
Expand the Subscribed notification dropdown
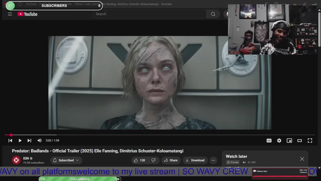pyautogui.click(x=66, y=160)
